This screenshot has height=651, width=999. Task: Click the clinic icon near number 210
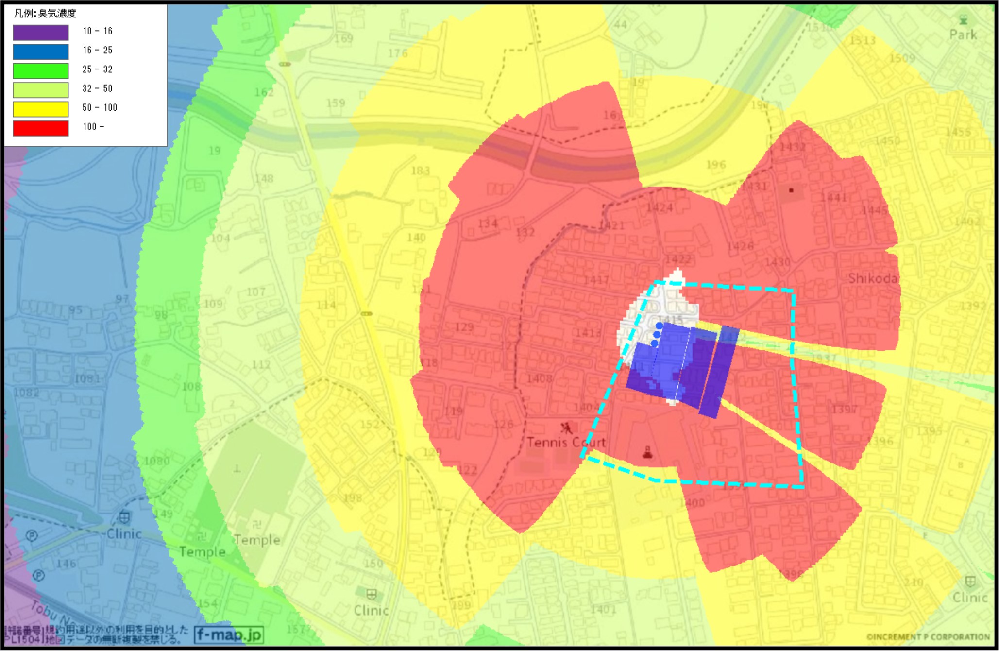[x=970, y=581]
